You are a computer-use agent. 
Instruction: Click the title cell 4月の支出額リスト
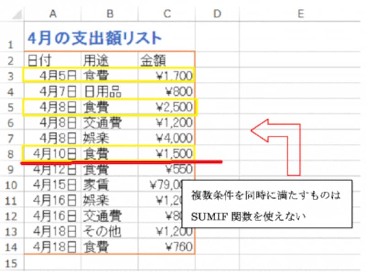point(95,38)
